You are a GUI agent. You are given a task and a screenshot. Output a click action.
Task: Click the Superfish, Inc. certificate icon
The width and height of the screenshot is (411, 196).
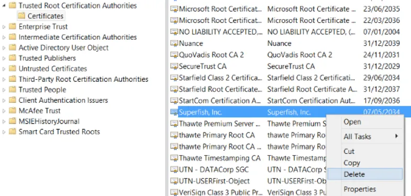click(174, 113)
